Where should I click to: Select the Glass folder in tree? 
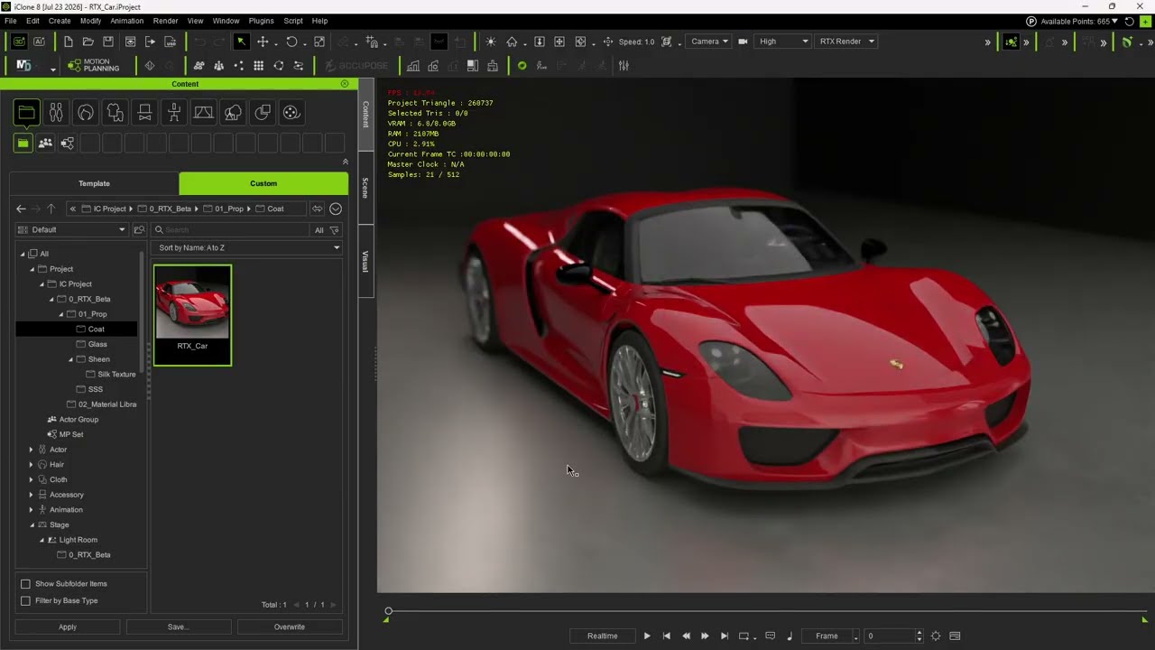(x=97, y=344)
